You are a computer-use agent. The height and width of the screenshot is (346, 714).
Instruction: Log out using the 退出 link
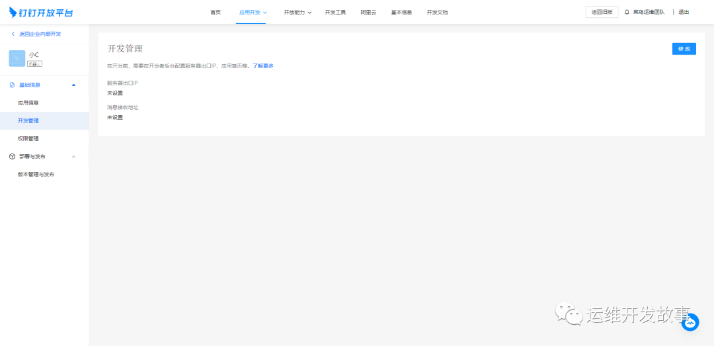point(684,12)
